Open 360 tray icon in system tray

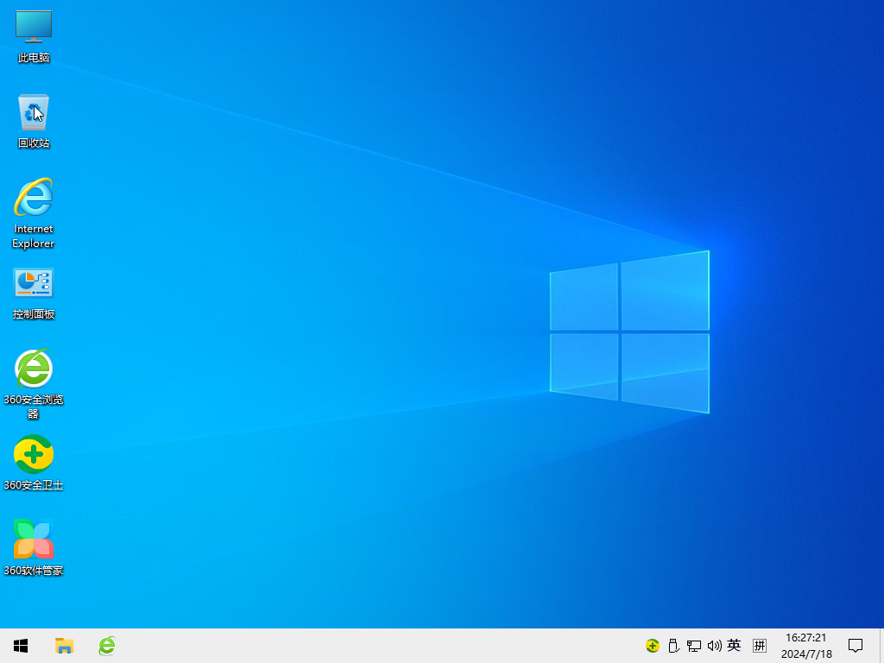click(652, 645)
